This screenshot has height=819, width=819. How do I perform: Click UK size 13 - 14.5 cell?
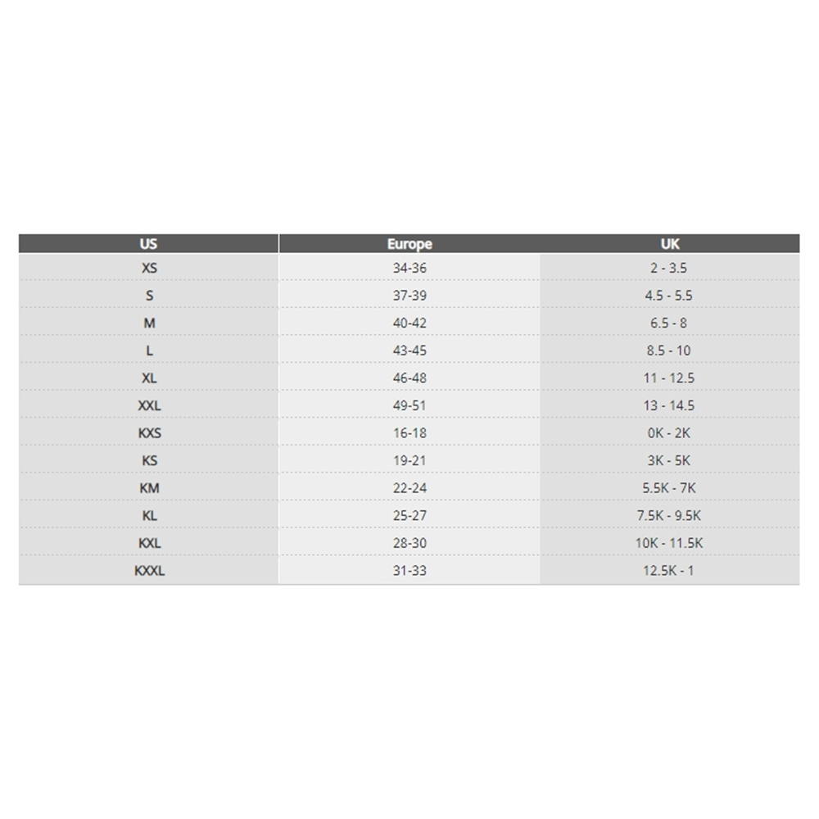click(670, 405)
